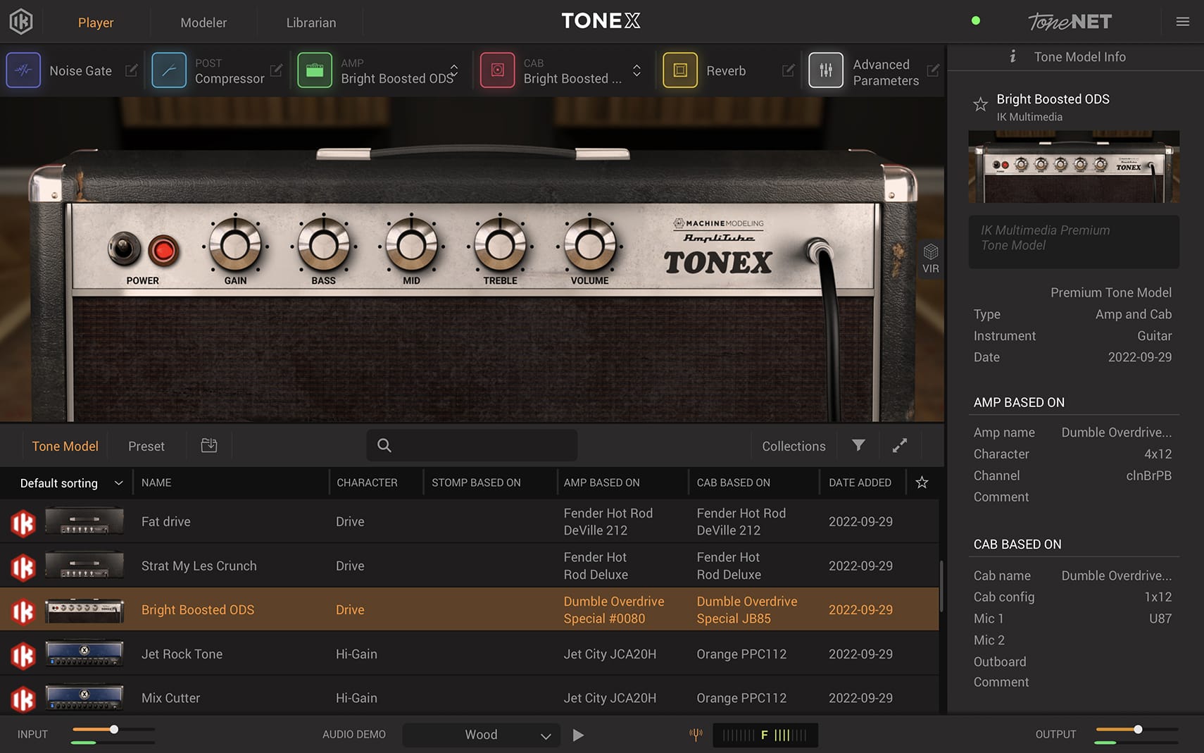
Task: Switch to the Preset tab
Action: pos(146,446)
